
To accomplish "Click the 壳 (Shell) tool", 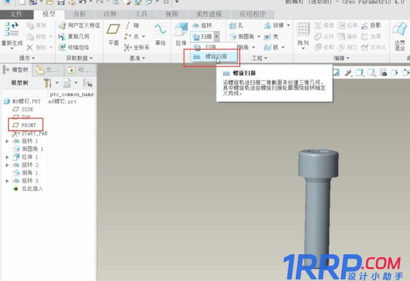I will tap(271, 36).
